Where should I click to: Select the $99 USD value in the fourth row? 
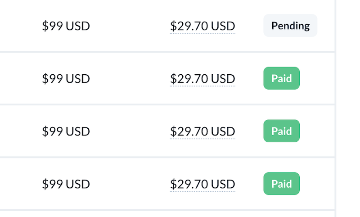tap(66, 184)
